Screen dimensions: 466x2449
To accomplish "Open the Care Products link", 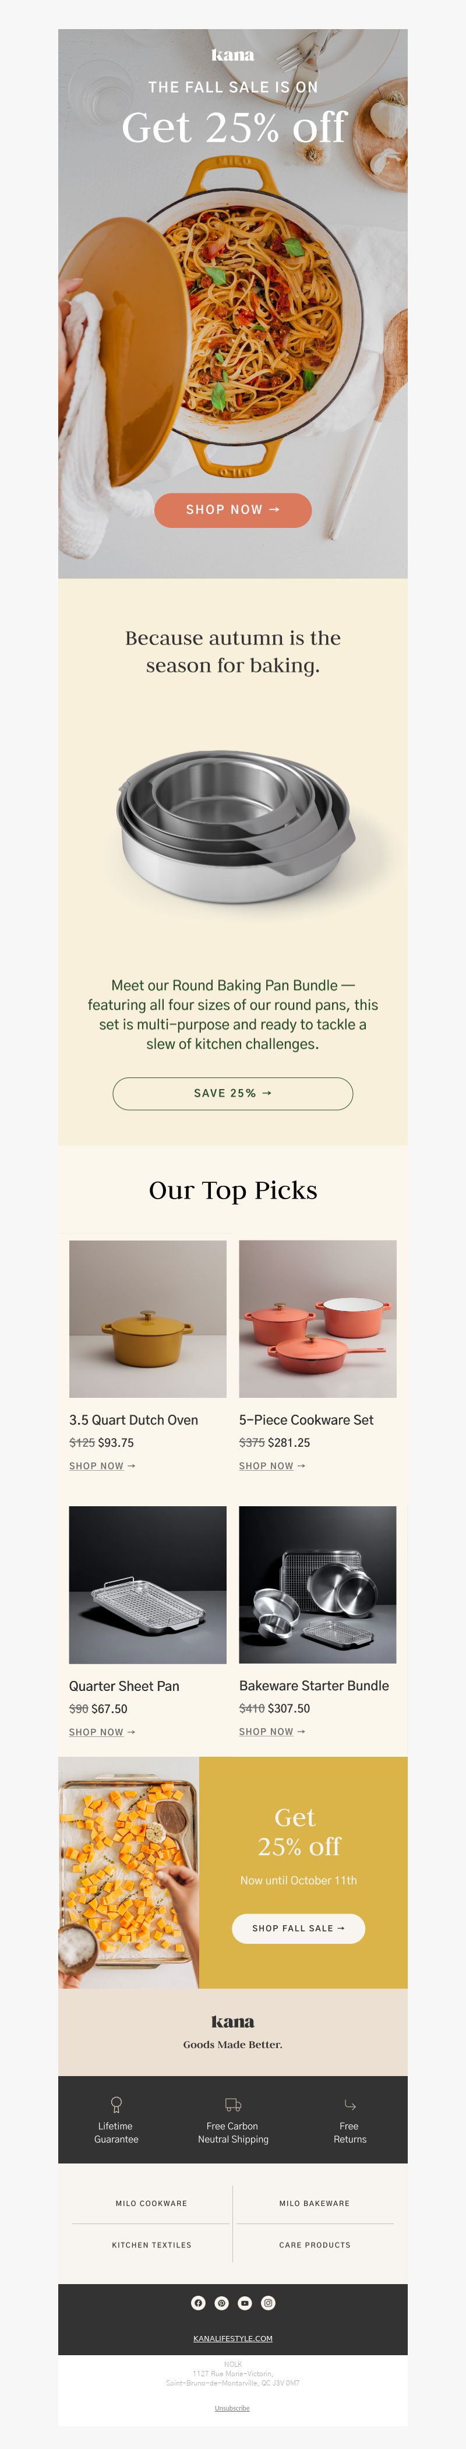I will [315, 2244].
